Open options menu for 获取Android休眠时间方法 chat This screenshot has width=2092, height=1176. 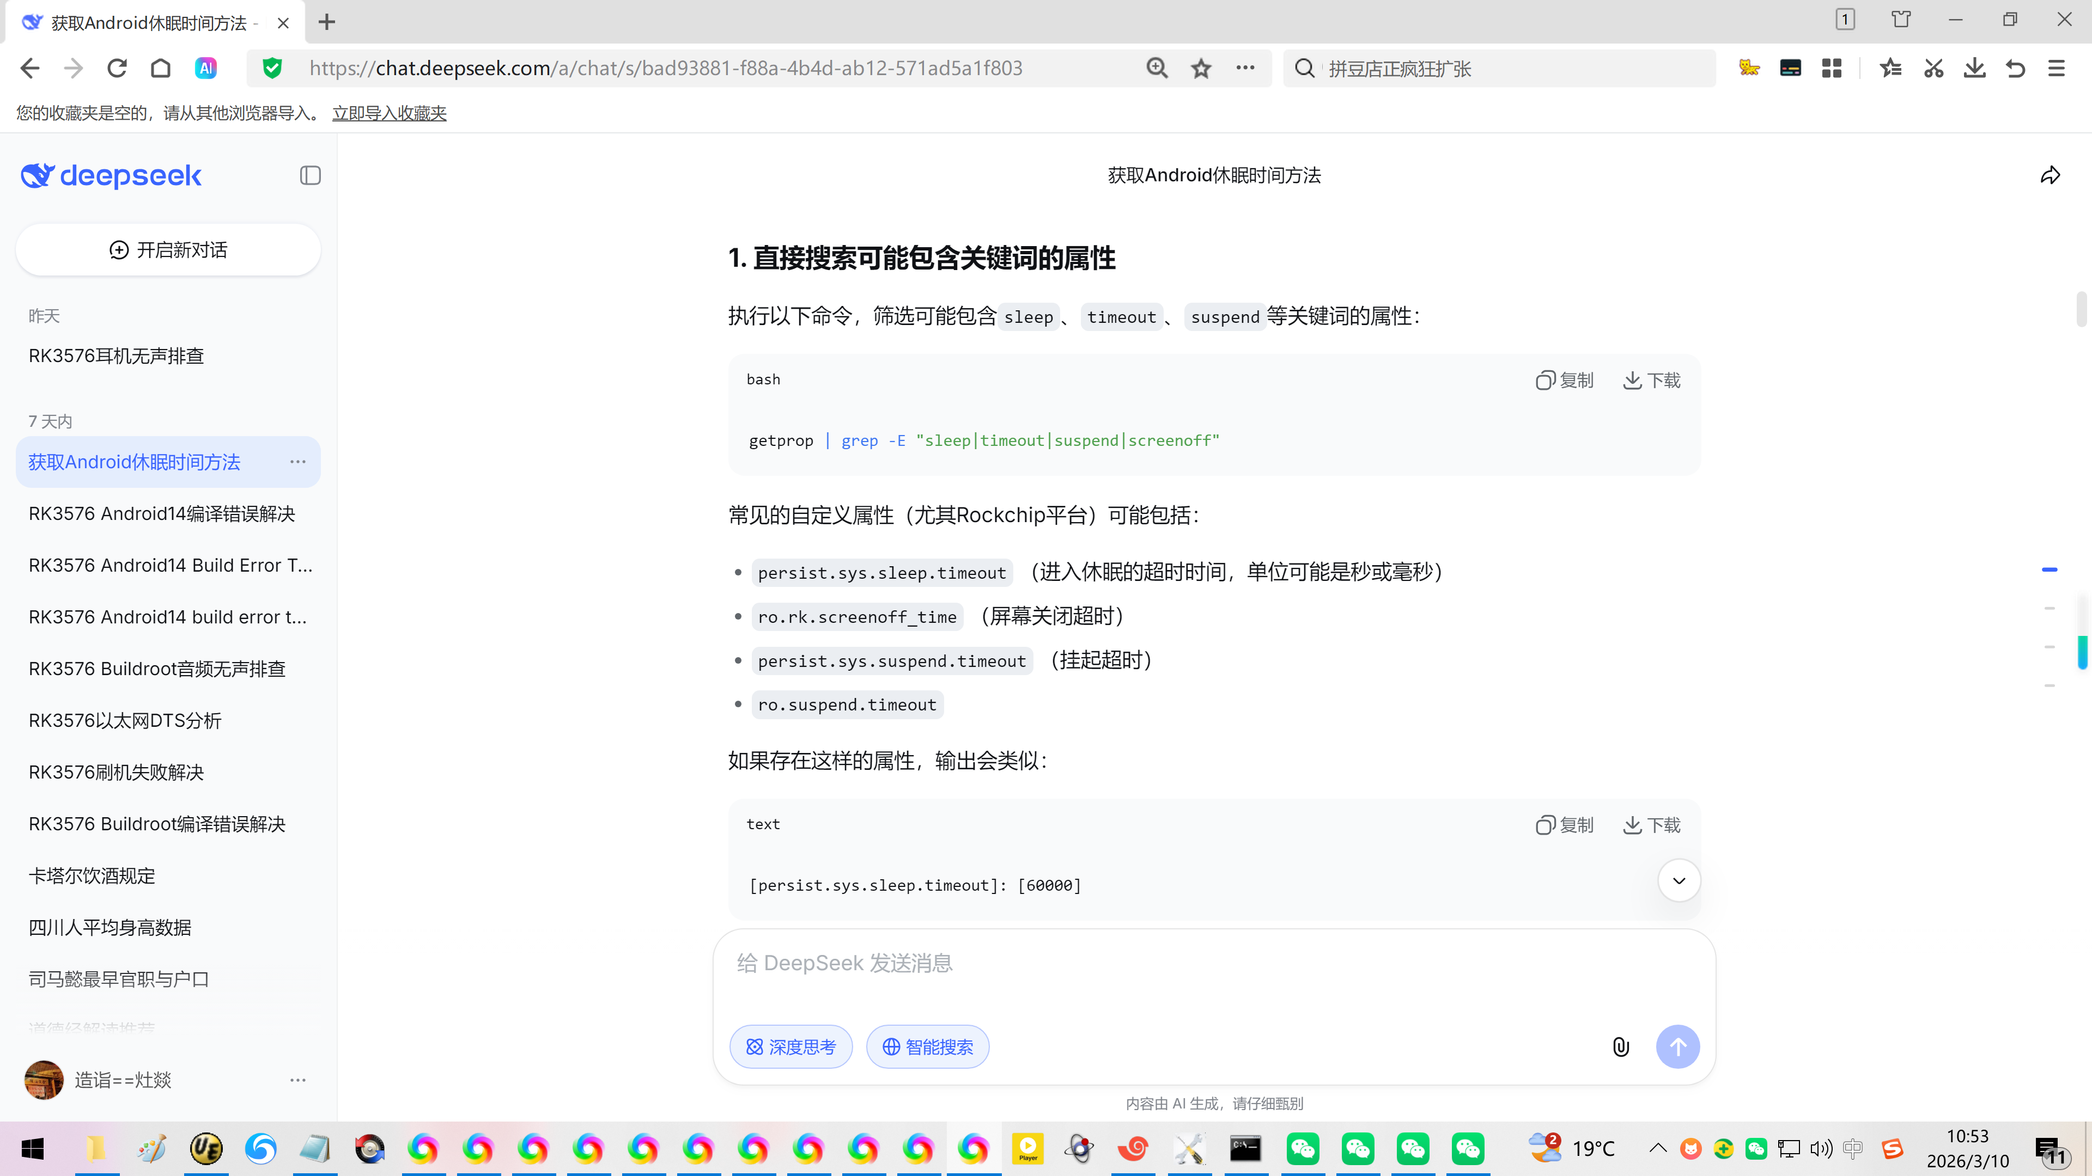(298, 462)
